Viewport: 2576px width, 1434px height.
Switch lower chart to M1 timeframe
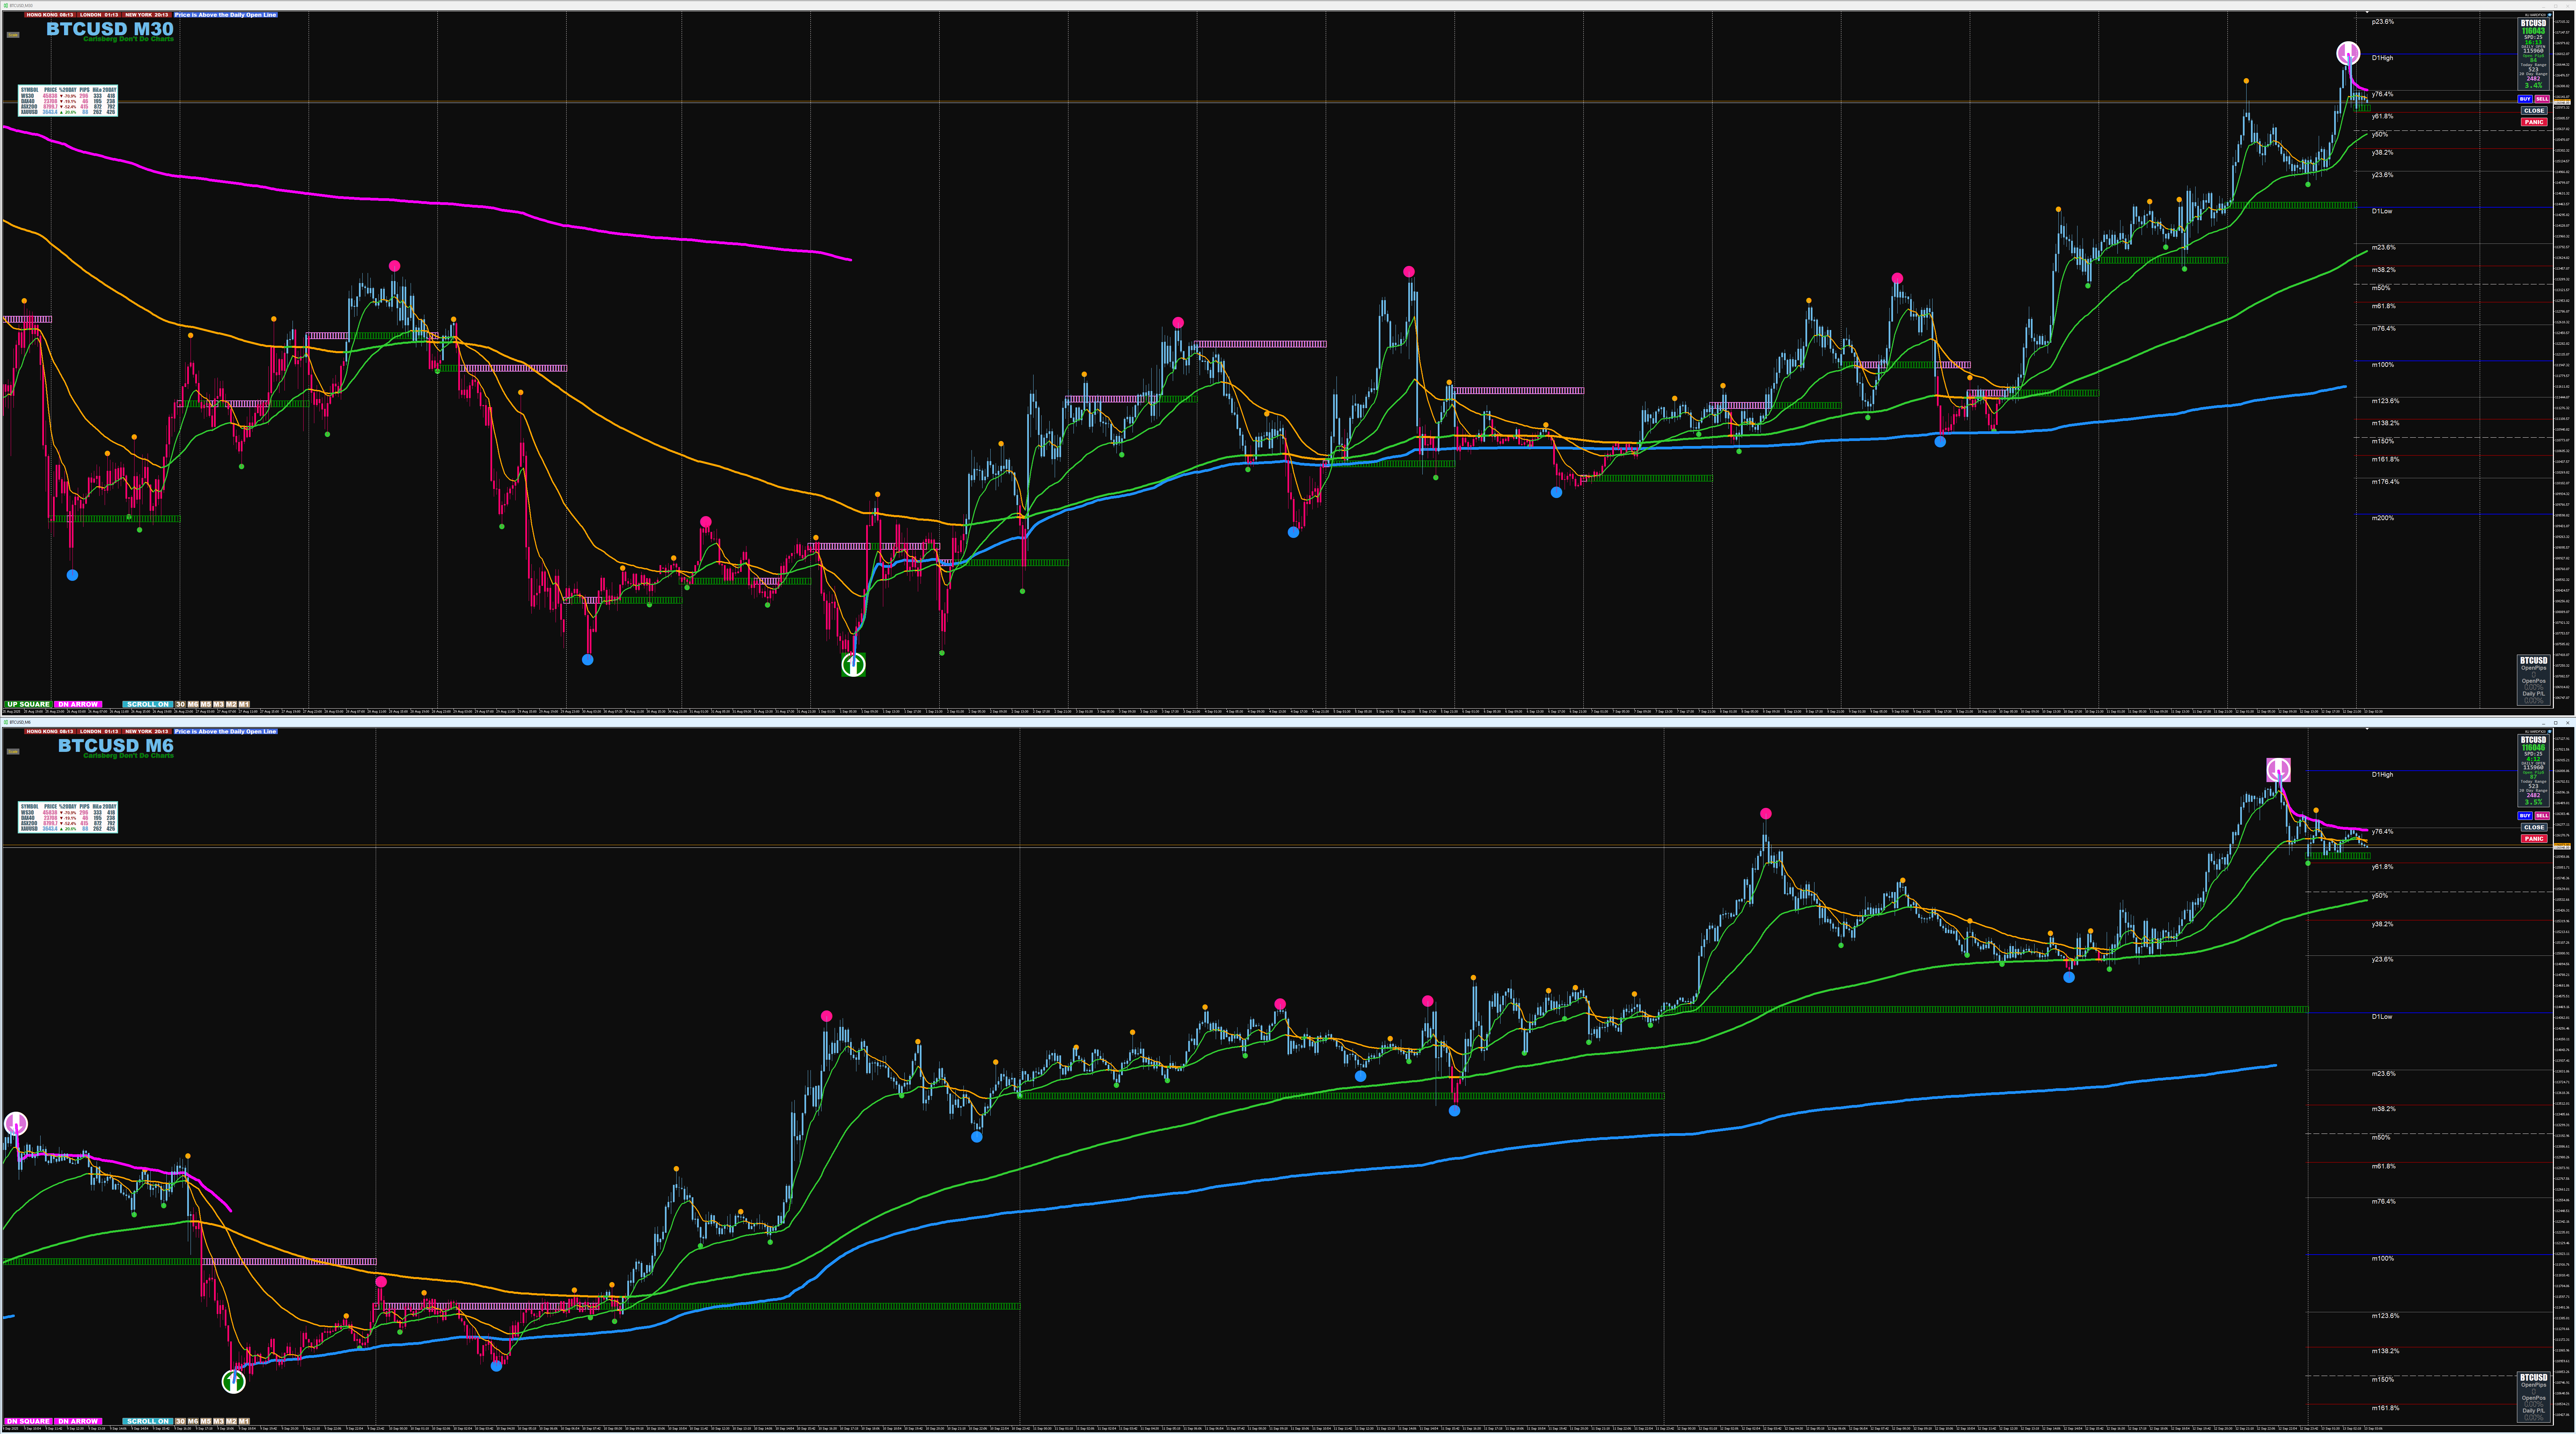click(244, 1421)
